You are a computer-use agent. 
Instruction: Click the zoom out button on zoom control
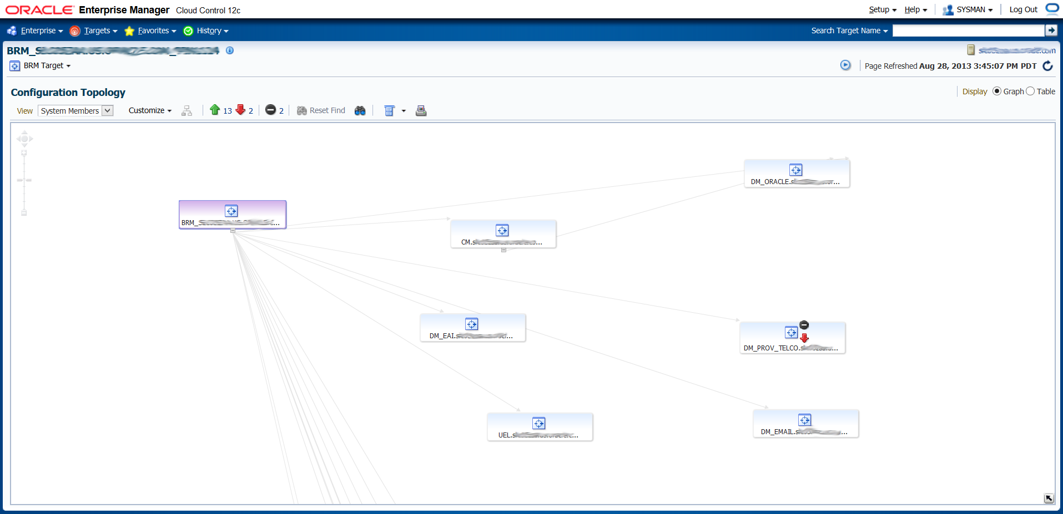[24, 213]
